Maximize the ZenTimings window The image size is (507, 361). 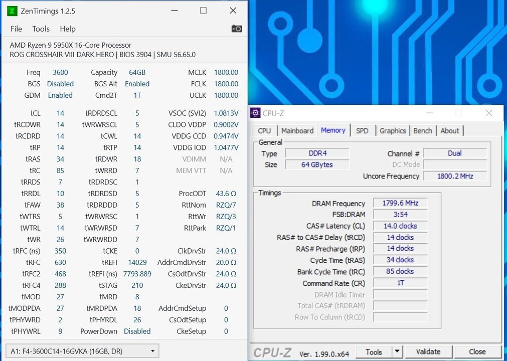203,11
